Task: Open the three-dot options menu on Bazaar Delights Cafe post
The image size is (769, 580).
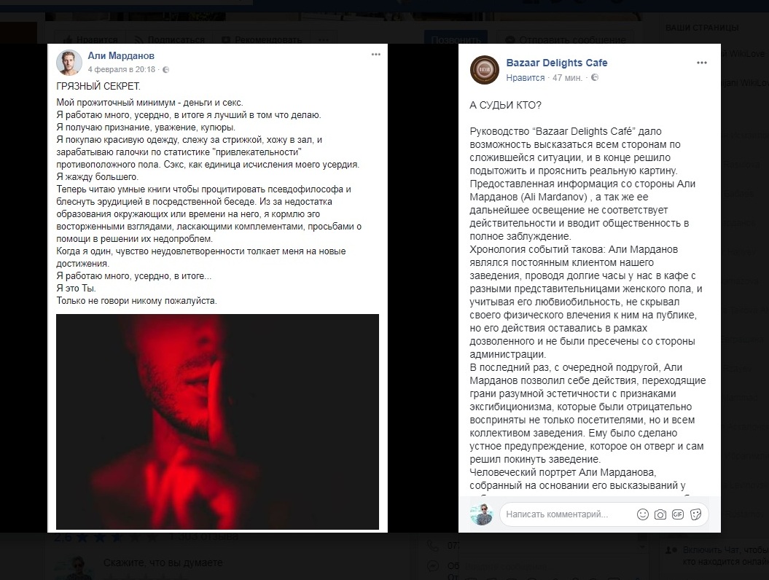Action: coord(702,63)
